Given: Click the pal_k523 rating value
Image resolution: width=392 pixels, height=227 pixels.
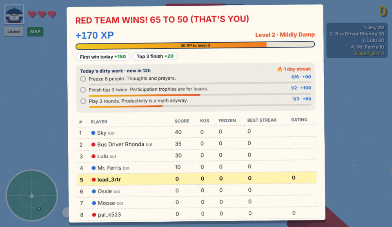Looking at the screenshot, I should click(x=294, y=213).
